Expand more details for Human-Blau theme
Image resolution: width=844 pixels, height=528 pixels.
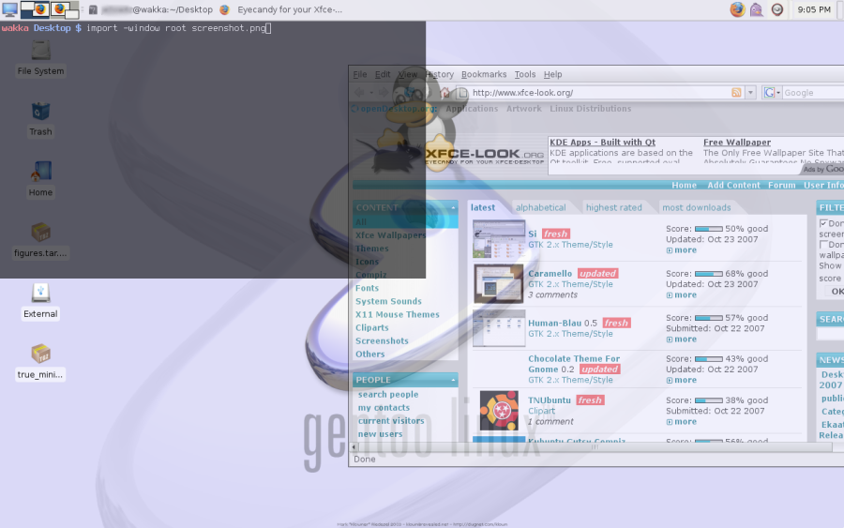click(682, 339)
